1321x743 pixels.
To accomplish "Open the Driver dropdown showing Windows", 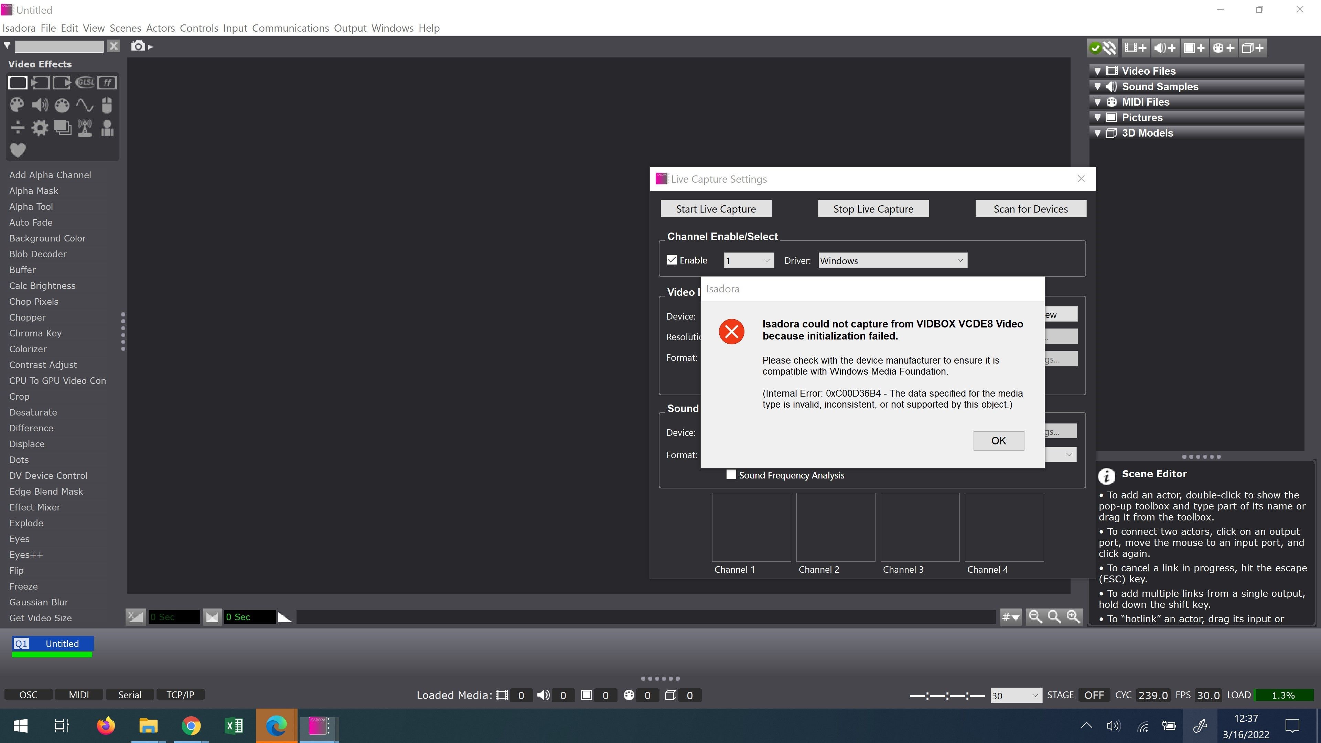I will click(892, 260).
